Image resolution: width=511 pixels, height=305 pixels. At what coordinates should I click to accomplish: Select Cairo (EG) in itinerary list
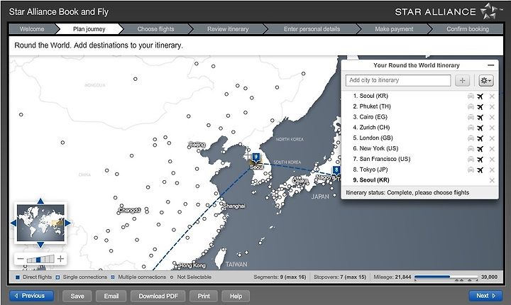pos(370,117)
